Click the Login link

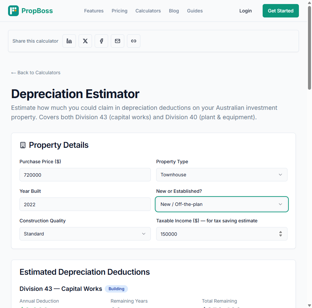click(x=246, y=11)
